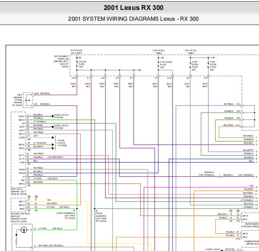
Task: Select the "YEL" wire label at ECM pin 11
Action: point(49,200)
